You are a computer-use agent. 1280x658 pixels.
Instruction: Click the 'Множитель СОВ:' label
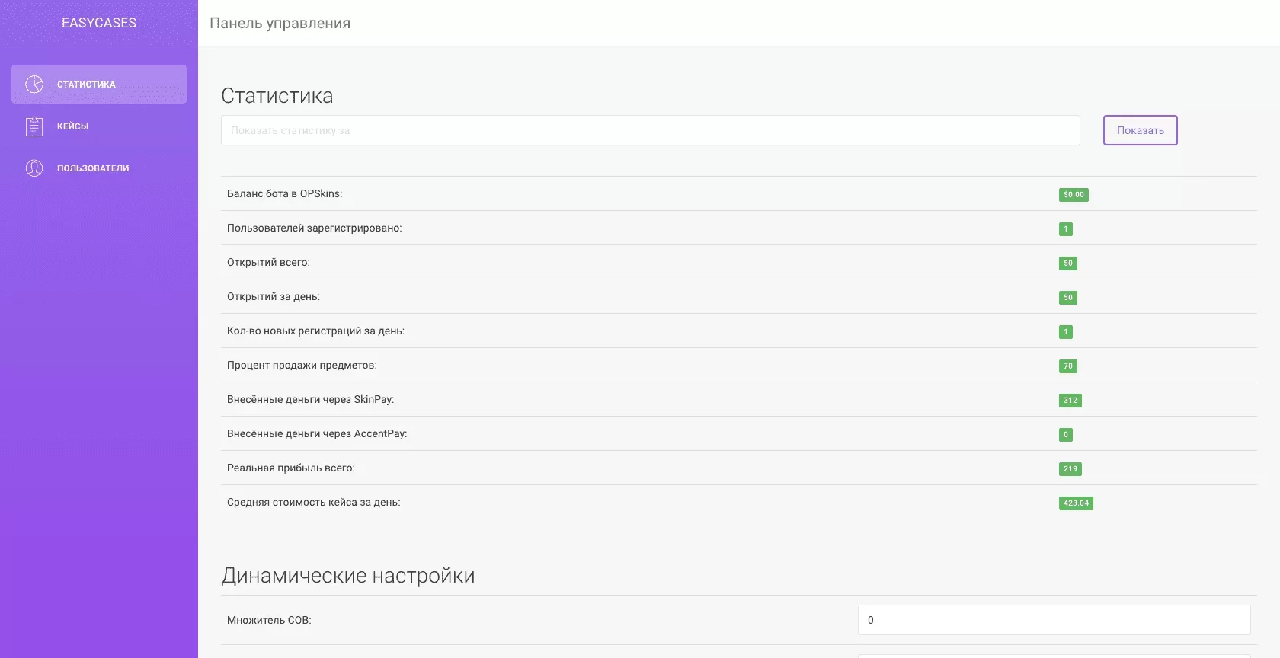pyautogui.click(x=270, y=621)
